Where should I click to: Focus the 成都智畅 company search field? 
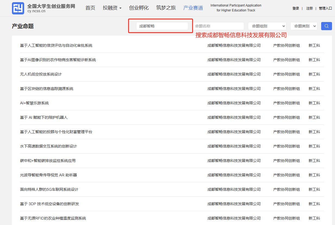coord(162,26)
